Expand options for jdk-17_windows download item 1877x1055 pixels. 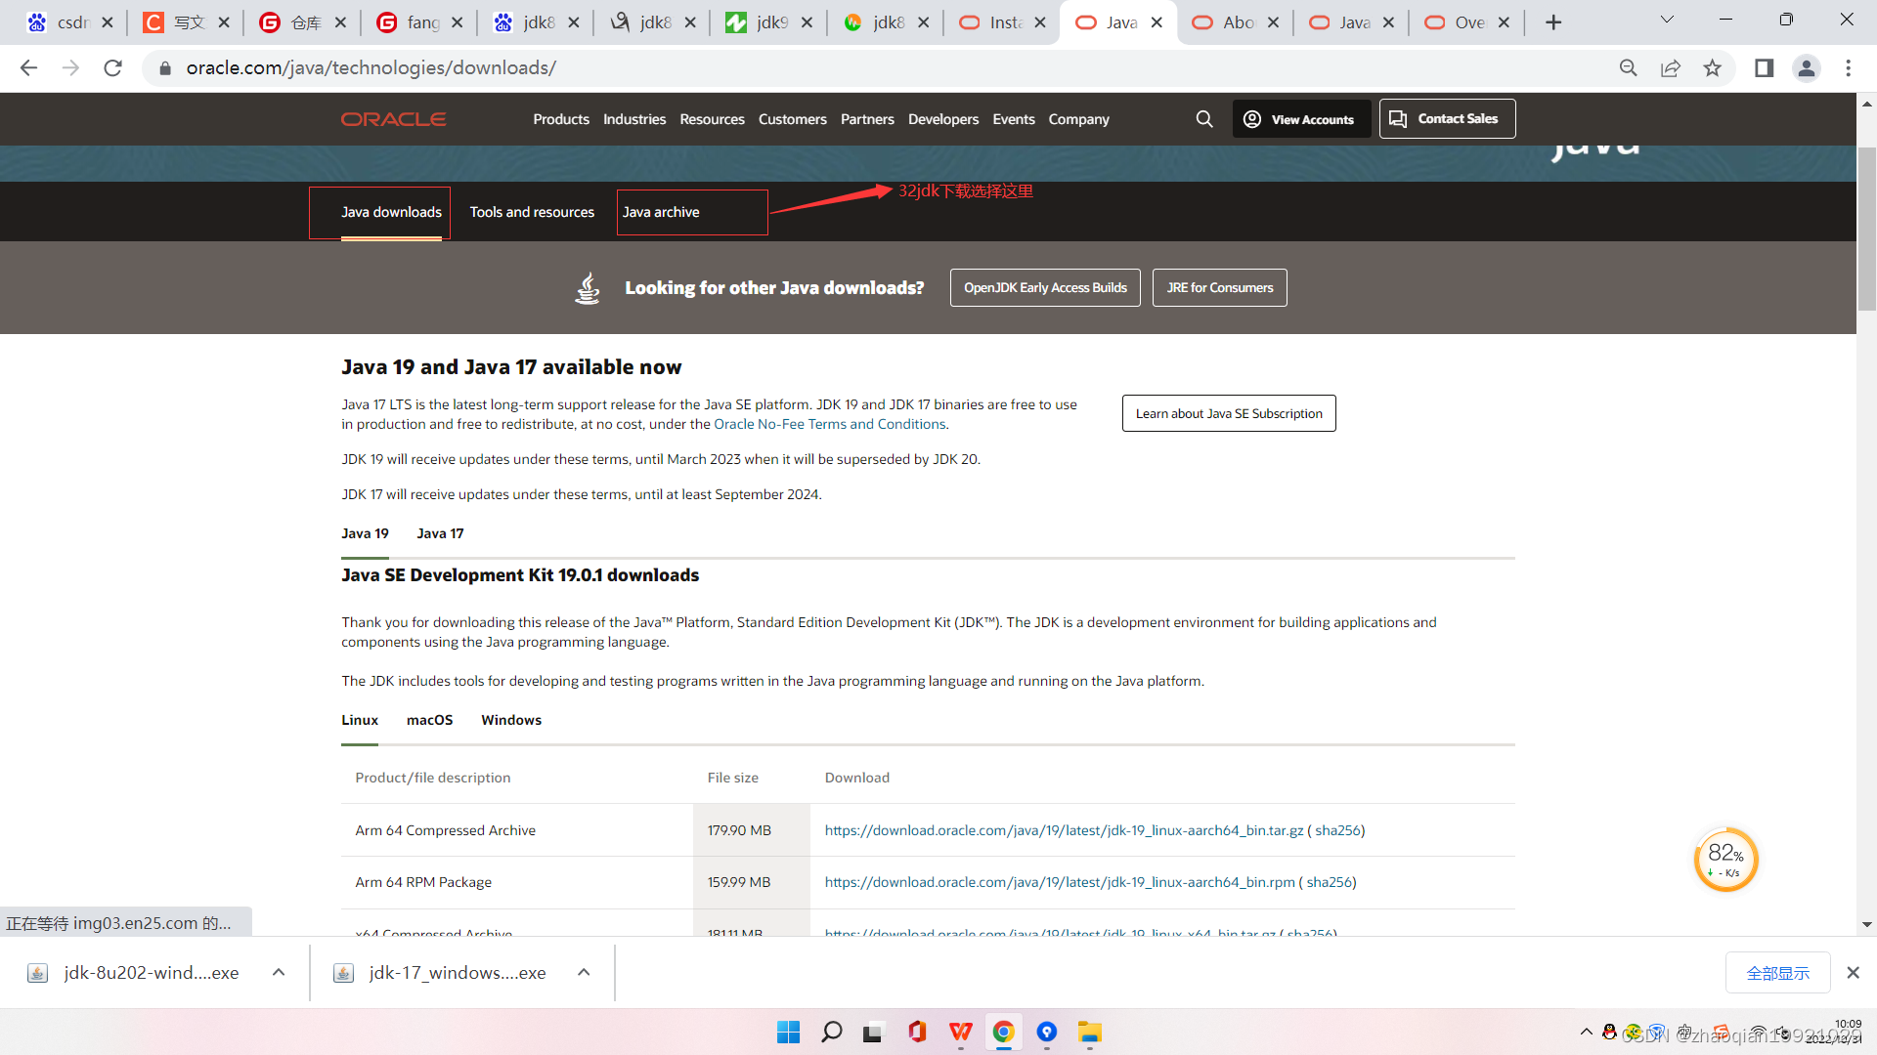tap(584, 973)
